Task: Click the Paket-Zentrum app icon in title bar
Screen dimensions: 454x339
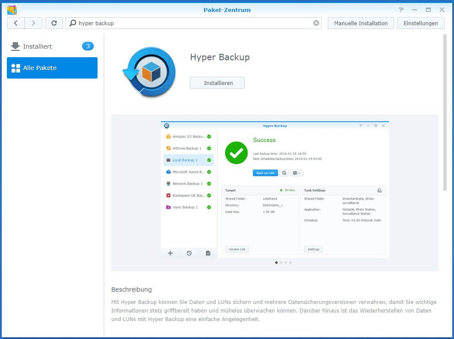Action: coord(12,10)
